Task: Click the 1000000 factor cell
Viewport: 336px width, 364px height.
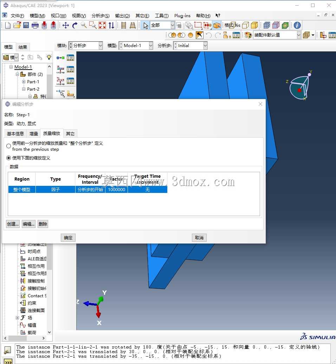Action: click(x=117, y=189)
